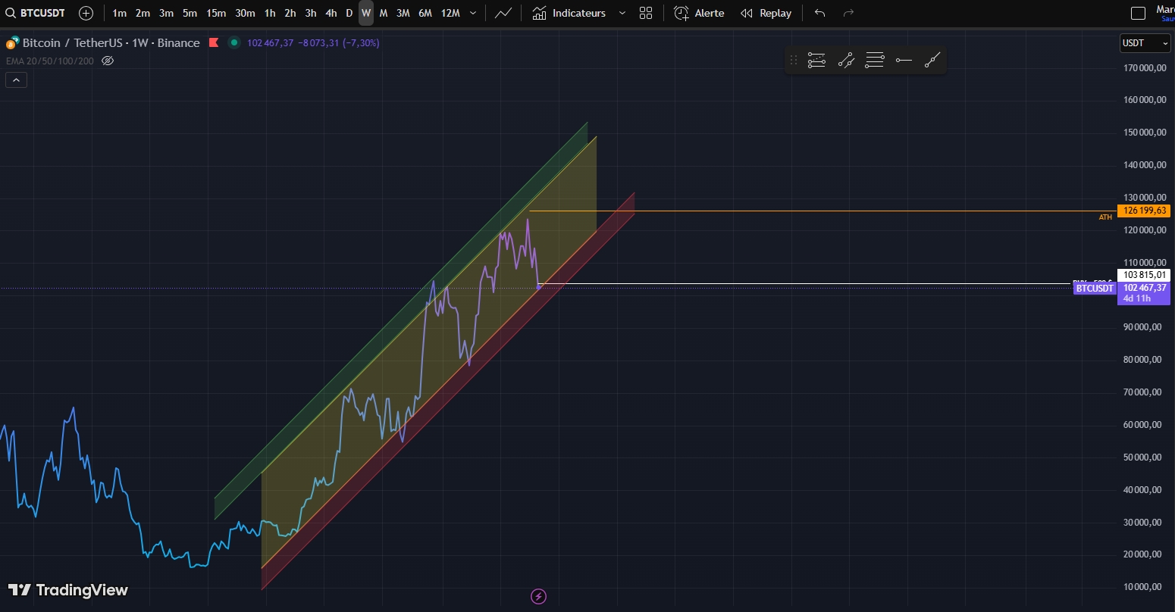The width and height of the screenshot is (1175, 612).
Task: Open the layout templates grid icon
Action: tap(646, 13)
